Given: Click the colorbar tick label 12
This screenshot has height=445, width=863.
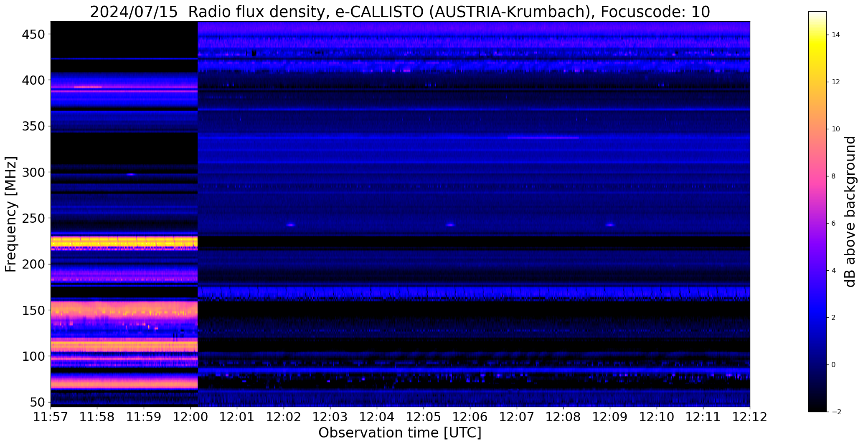Looking at the screenshot, I should click(x=836, y=82).
